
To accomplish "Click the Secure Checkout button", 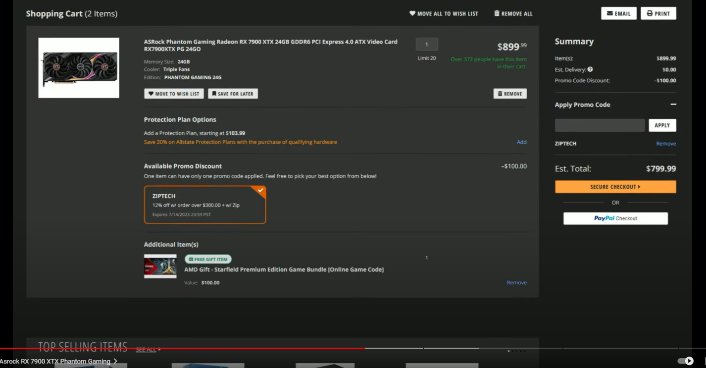I will pyautogui.click(x=615, y=187).
